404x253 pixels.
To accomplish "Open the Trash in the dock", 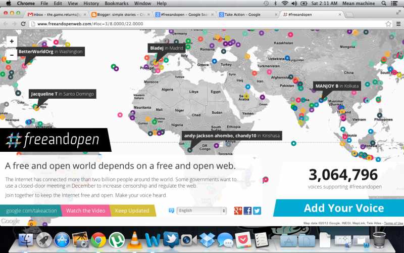I will pos(379,240).
